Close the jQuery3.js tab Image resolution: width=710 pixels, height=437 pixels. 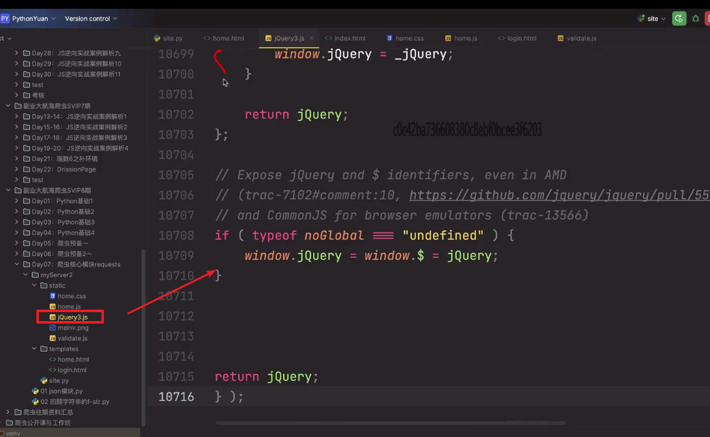[311, 38]
